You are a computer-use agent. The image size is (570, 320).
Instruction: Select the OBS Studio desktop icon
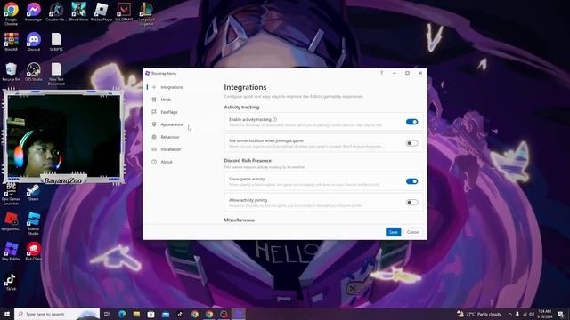[x=34, y=72]
